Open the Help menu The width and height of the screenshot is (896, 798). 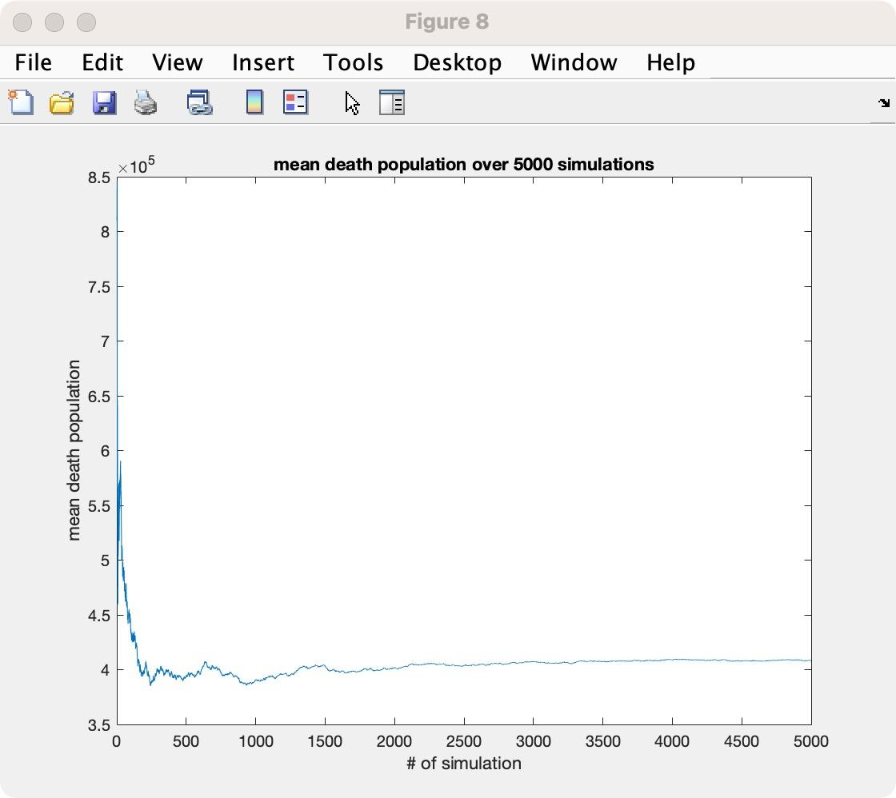pos(670,62)
